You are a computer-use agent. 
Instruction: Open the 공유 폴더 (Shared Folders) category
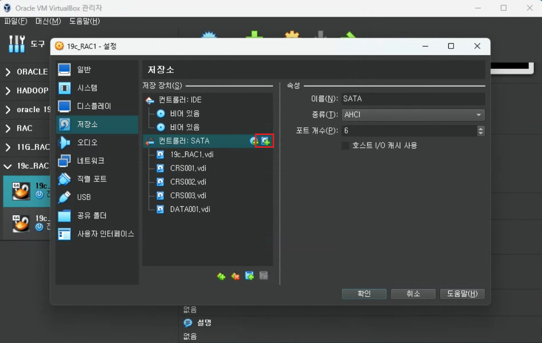click(97, 215)
